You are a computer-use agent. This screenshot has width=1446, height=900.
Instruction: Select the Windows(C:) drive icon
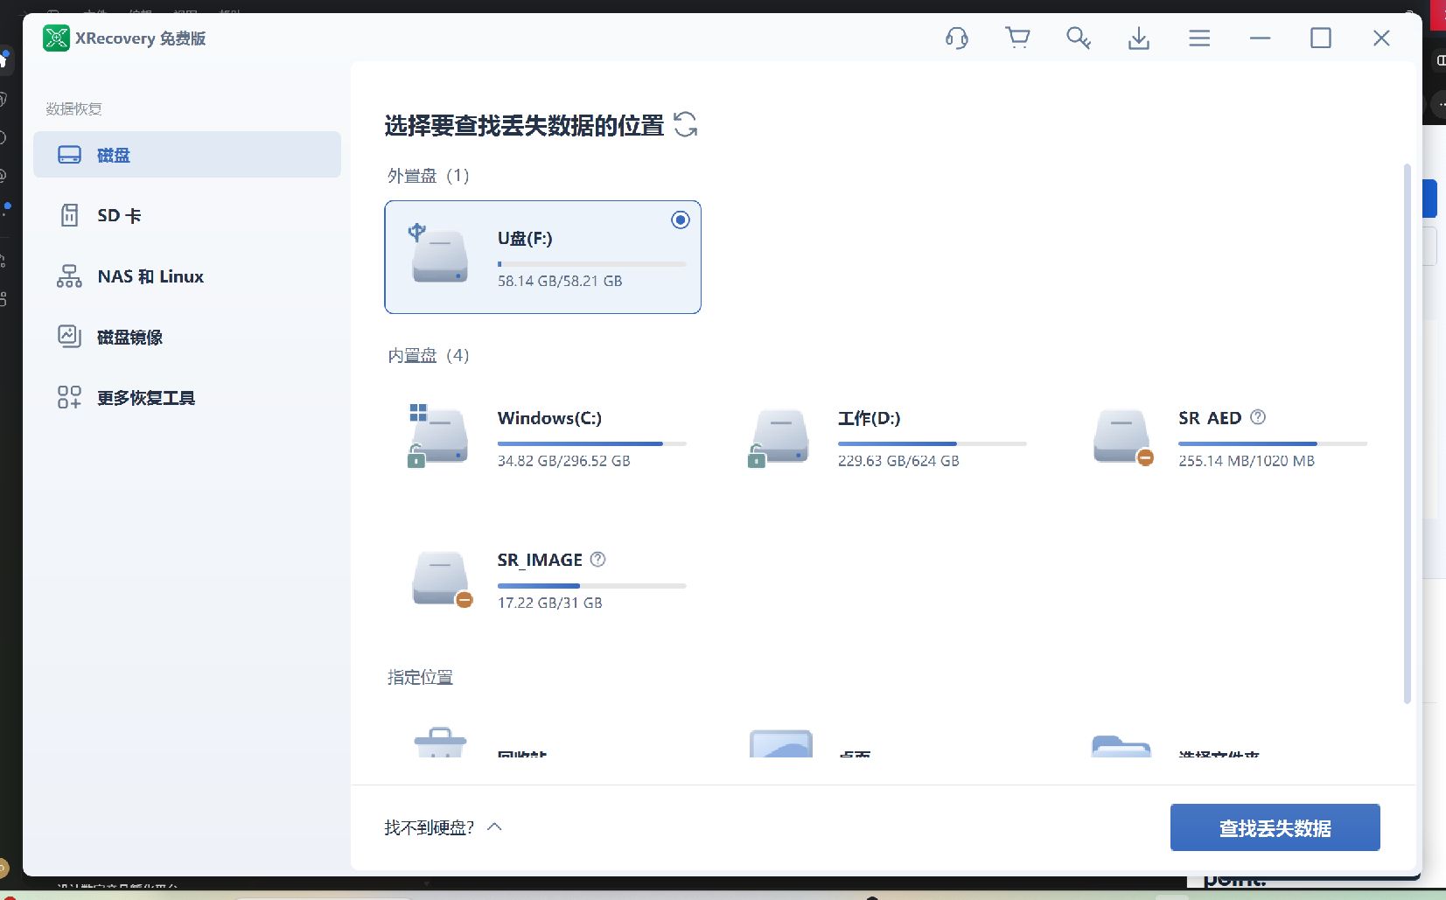click(438, 435)
